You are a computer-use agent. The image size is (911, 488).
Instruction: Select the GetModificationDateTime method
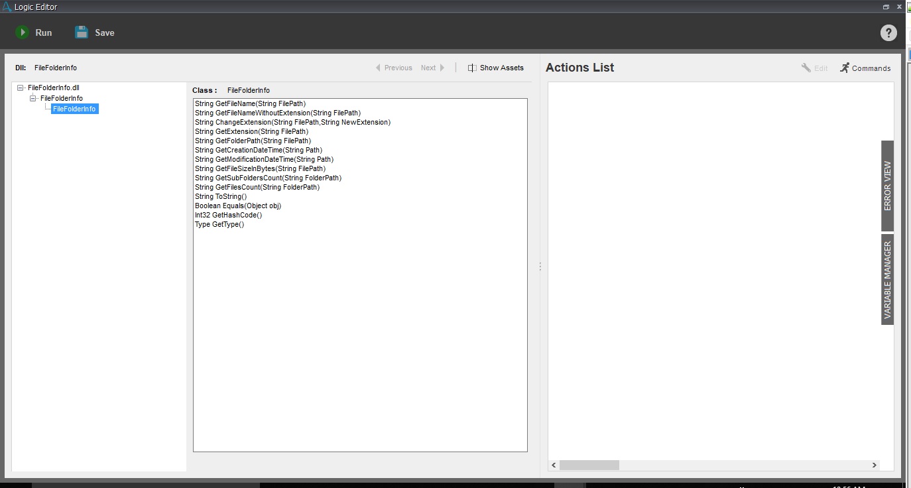coord(264,159)
